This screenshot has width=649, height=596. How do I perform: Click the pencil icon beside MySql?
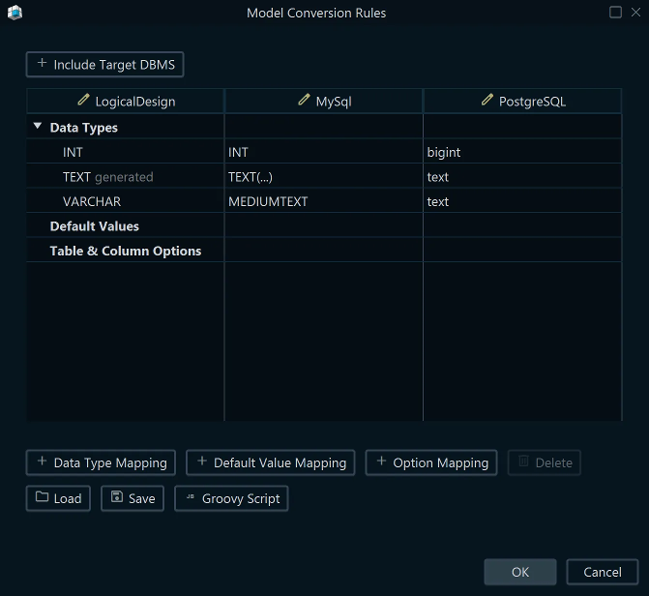click(304, 100)
